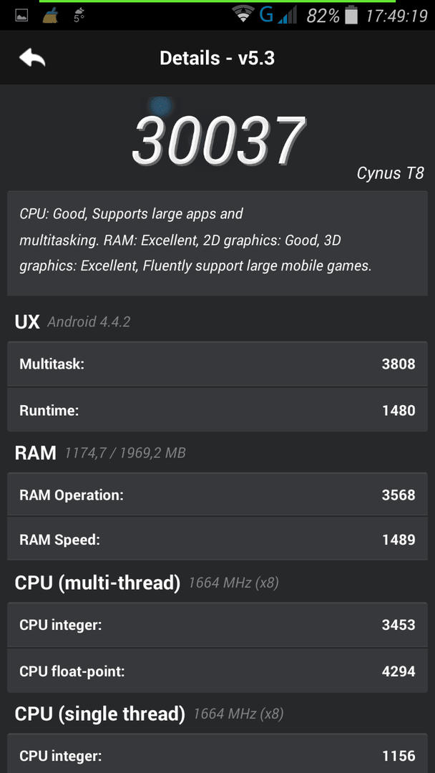Tap the UX Android 4.4.2 section header
This screenshot has width=435, height=773.
72,322
